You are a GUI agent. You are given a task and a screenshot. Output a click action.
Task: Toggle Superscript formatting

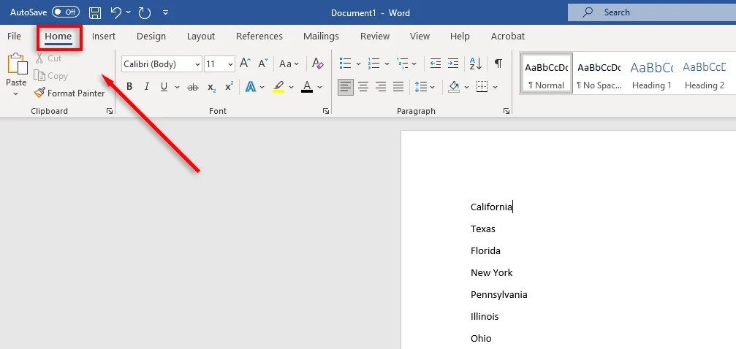[229, 87]
